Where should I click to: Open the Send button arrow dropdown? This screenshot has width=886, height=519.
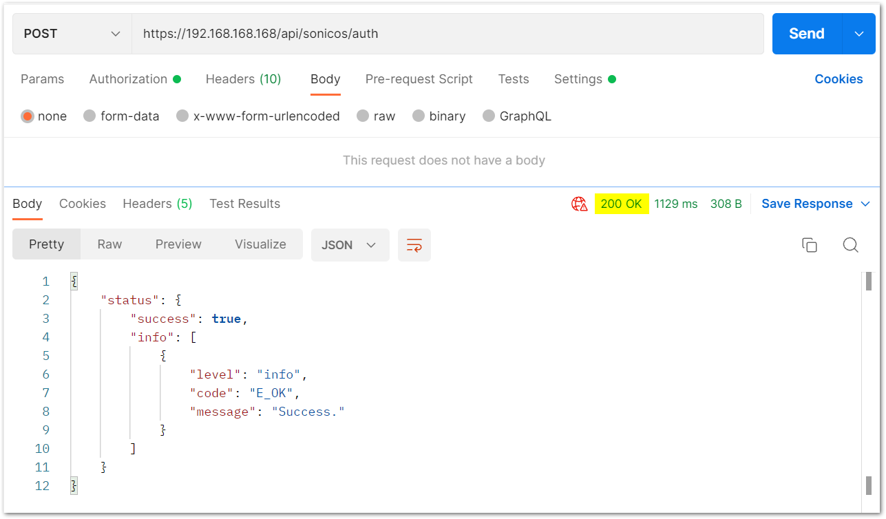point(858,34)
